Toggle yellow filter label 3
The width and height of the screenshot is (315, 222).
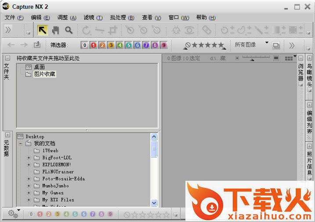click(111, 45)
